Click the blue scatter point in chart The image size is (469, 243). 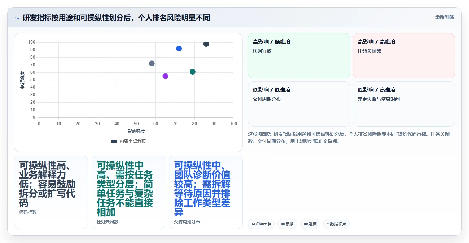click(x=179, y=48)
